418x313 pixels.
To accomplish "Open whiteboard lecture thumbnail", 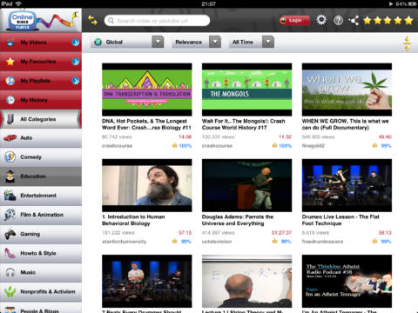I will pos(246,281).
